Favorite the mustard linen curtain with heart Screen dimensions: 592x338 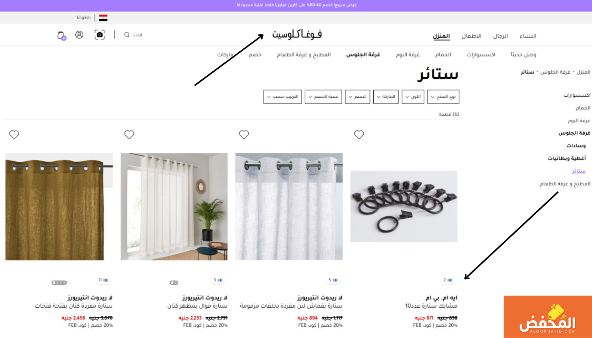14,135
